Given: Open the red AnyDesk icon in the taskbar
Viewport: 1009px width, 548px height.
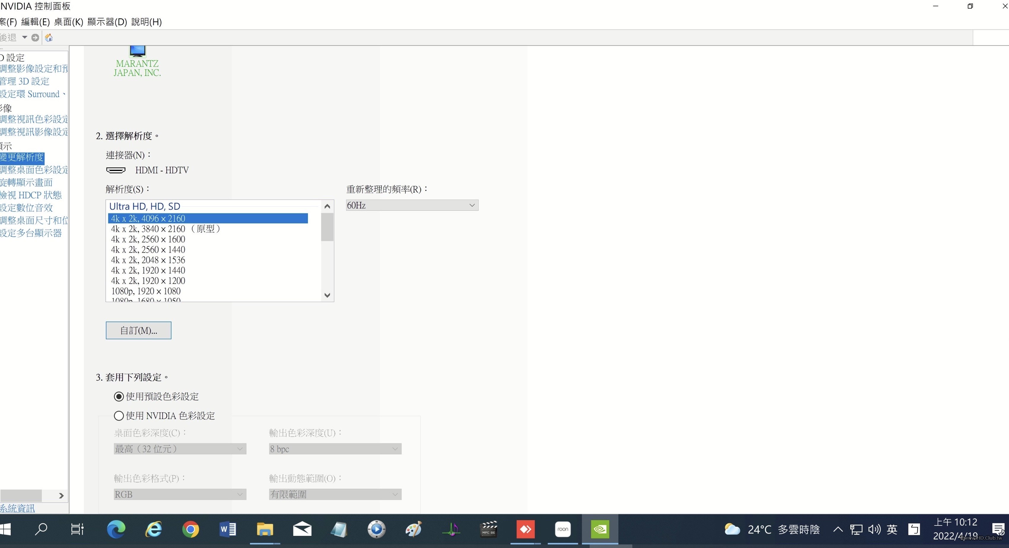Looking at the screenshot, I should click(526, 530).
